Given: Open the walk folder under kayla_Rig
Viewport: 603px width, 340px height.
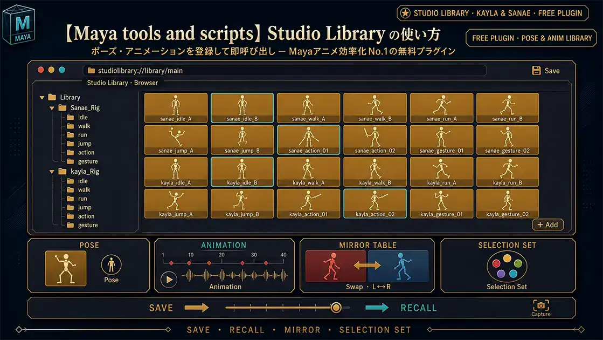Looking at the screenshot, I should pos(79,190).
